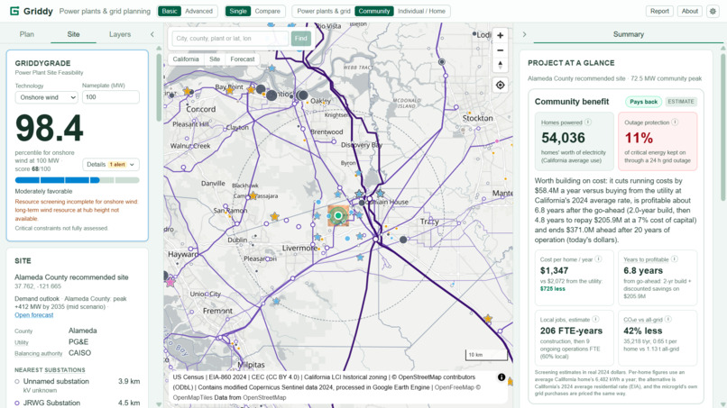The image size is (727, 408).
Task: Select the Site map tab
Action: pos(215,59)
